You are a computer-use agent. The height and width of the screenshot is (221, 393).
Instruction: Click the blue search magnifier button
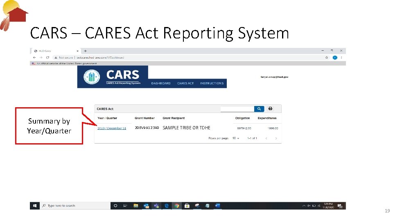click(x=259, y=109)
